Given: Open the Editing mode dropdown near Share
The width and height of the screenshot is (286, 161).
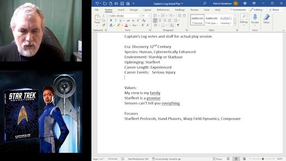Looking at the screenshot, I should tap(257, 10).
